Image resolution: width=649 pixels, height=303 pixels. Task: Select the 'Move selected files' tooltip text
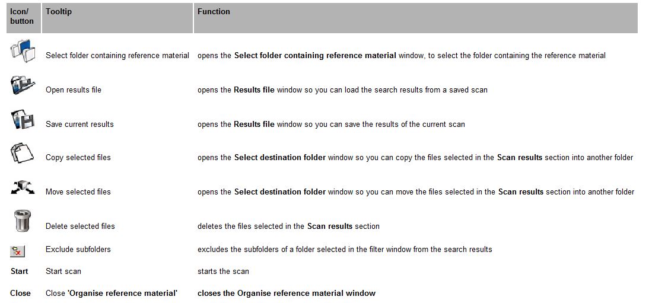point(78,192)
